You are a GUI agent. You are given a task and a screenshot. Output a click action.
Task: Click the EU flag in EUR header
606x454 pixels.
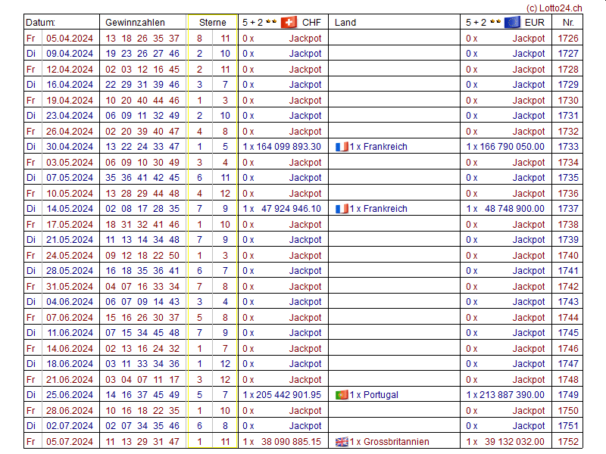pyautogui.click(x=512, y=22)
